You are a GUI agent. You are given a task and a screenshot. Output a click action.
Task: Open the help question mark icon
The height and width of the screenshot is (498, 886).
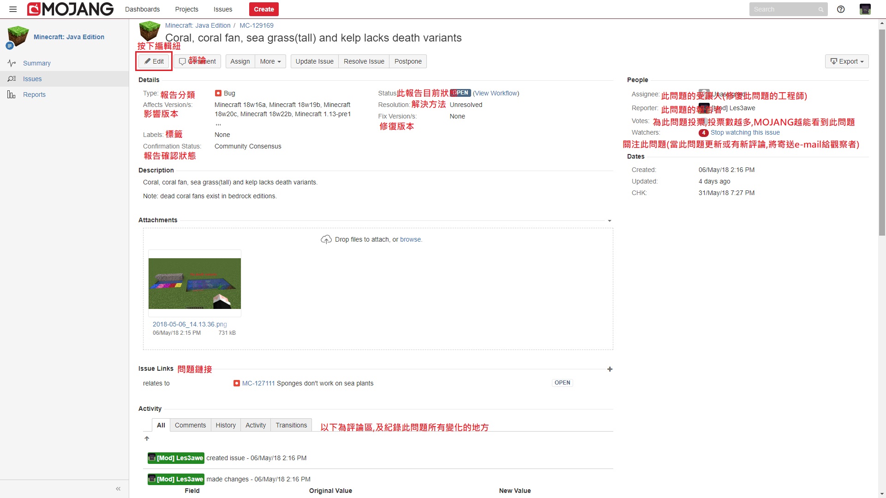pyautogui.click(x=840, y=9)
